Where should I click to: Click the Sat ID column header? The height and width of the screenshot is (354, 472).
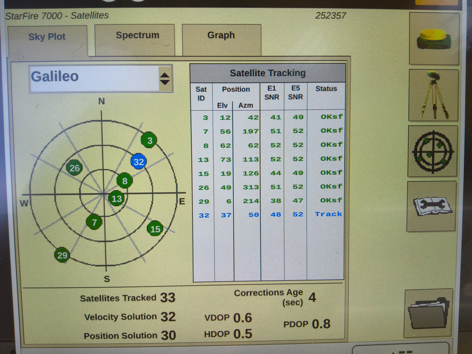(201, 93)
